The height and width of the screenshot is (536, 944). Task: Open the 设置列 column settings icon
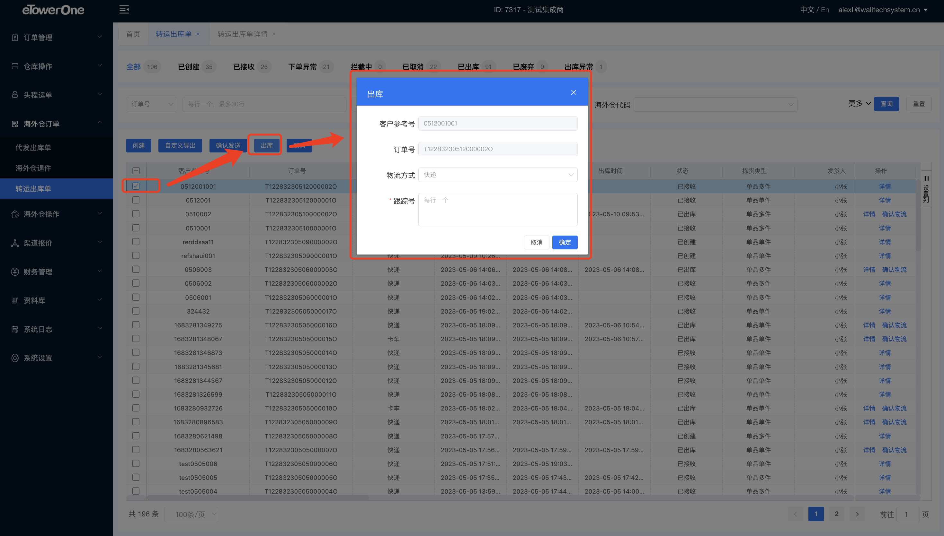point(926,178)
